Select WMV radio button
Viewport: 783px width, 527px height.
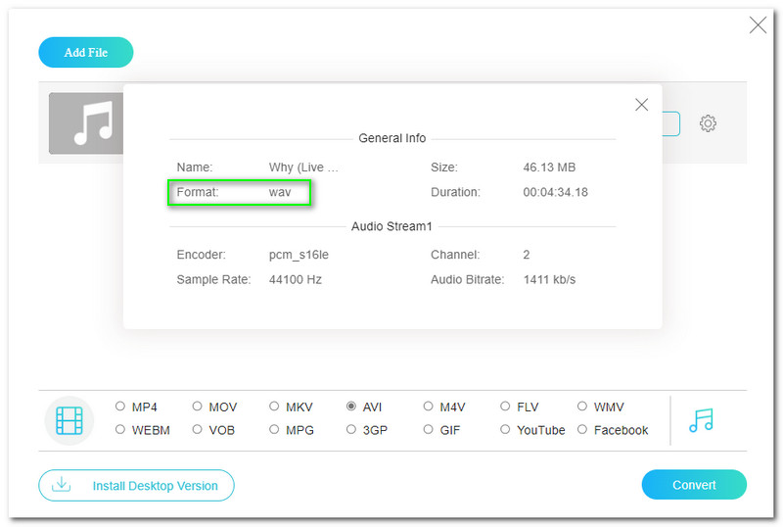pos(582,407)
